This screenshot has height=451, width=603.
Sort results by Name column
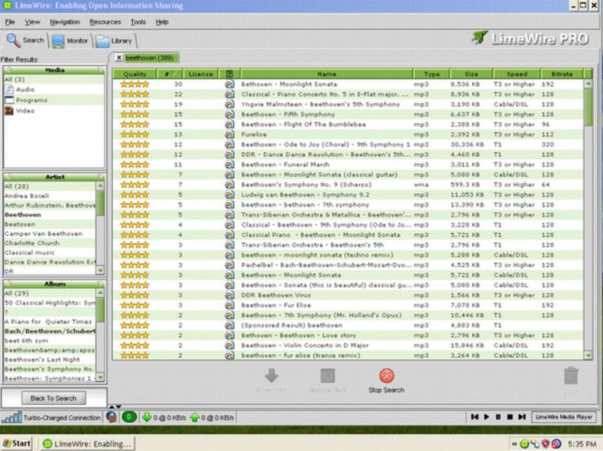(327, 74)
